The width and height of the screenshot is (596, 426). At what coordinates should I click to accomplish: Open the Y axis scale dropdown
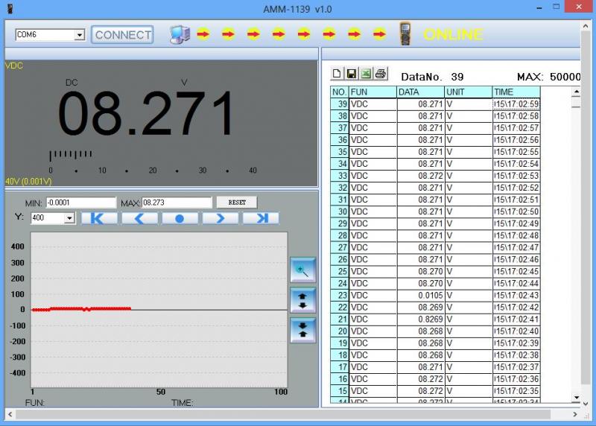[x=70, y=218]
